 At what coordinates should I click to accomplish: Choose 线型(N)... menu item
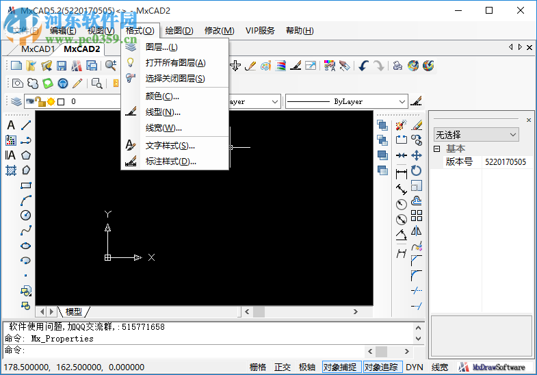174,112
